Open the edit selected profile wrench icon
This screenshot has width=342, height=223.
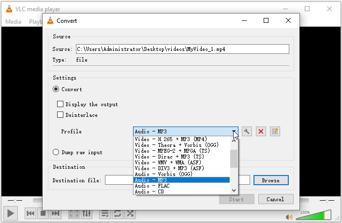[x=247, y=131]
